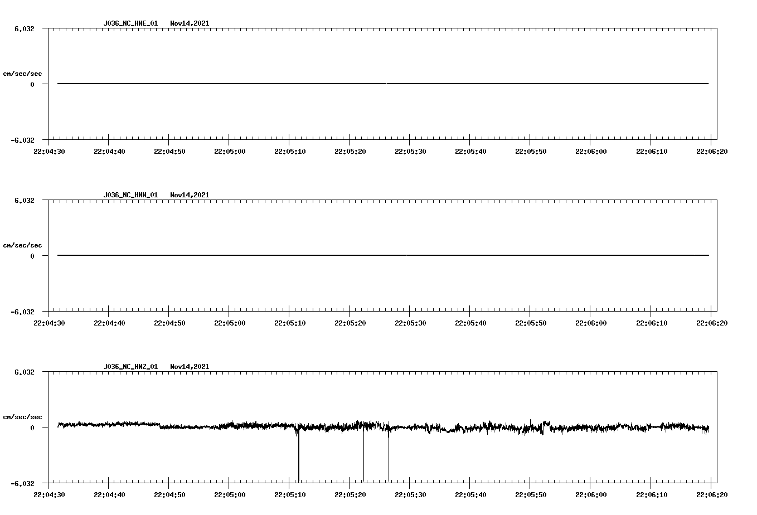Screen dimensions: 757x515
Task: Click the J036_NC_HNZ_01 plot title
Action: 130,367
